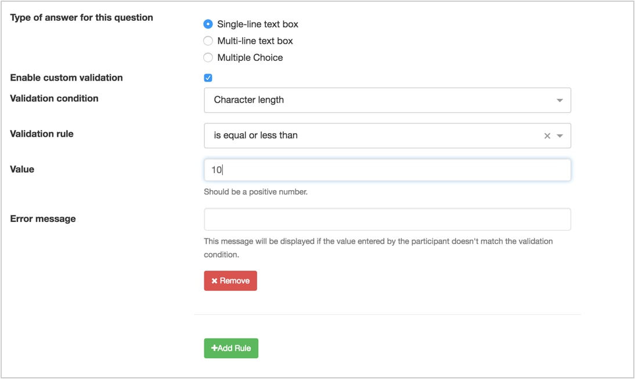Click into the Error message text field

[387, 220]
